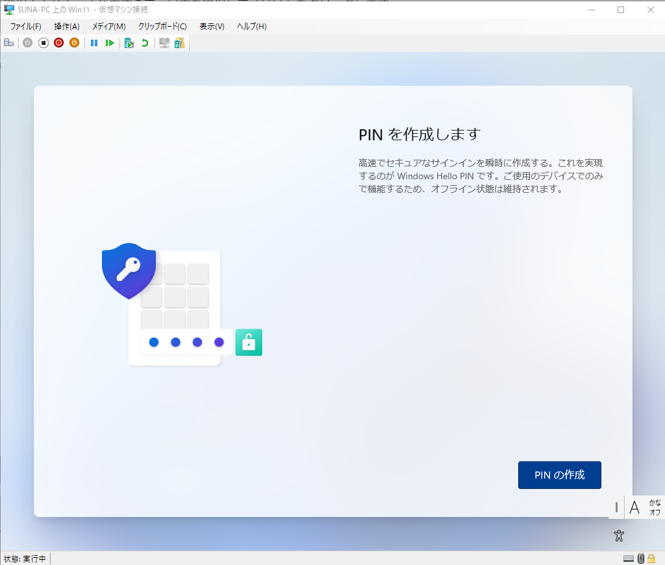Click the IME toolbar grip handle
The height and width of the screenshot is (565, 665).
pyautogui.click(x=616, y=507)
